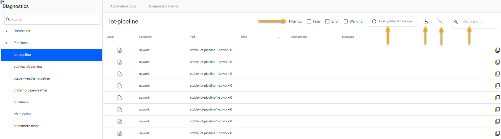
Task: Enable the Fatal filter checkbox
Action: (309, 21)
